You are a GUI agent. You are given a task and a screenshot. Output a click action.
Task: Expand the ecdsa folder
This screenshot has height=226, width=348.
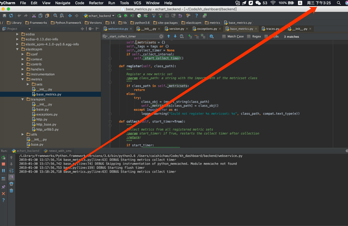pyautogui.click(x=17, y=34)
